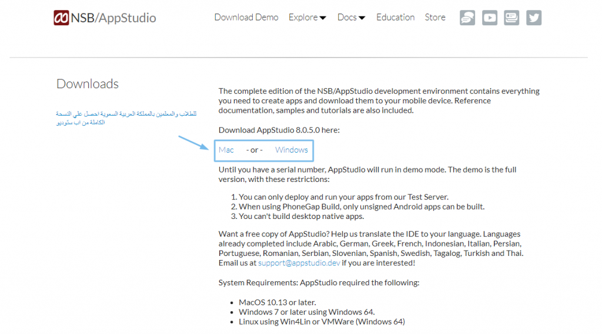Click 'MacOS 10.13 or later.' requirement
This screenshot has width=602, height=334.
(277, 302)
